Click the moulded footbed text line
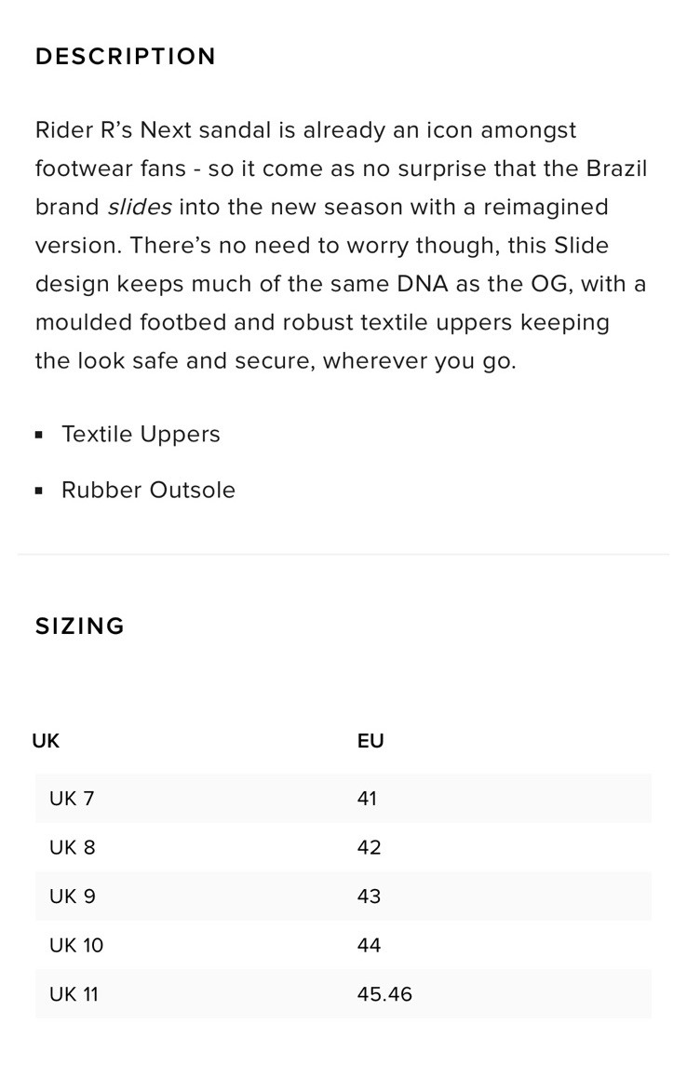This screenshot has height=1078, width=687. click(322, 322)
